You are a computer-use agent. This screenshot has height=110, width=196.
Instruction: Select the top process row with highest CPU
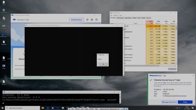[150, 26]
